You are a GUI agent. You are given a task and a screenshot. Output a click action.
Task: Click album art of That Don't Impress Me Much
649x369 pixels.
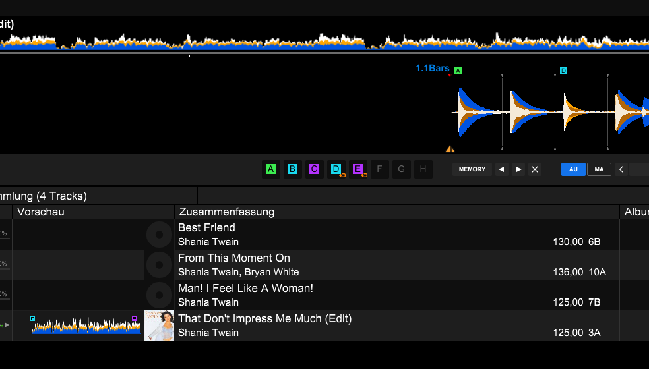click(159, 326)
